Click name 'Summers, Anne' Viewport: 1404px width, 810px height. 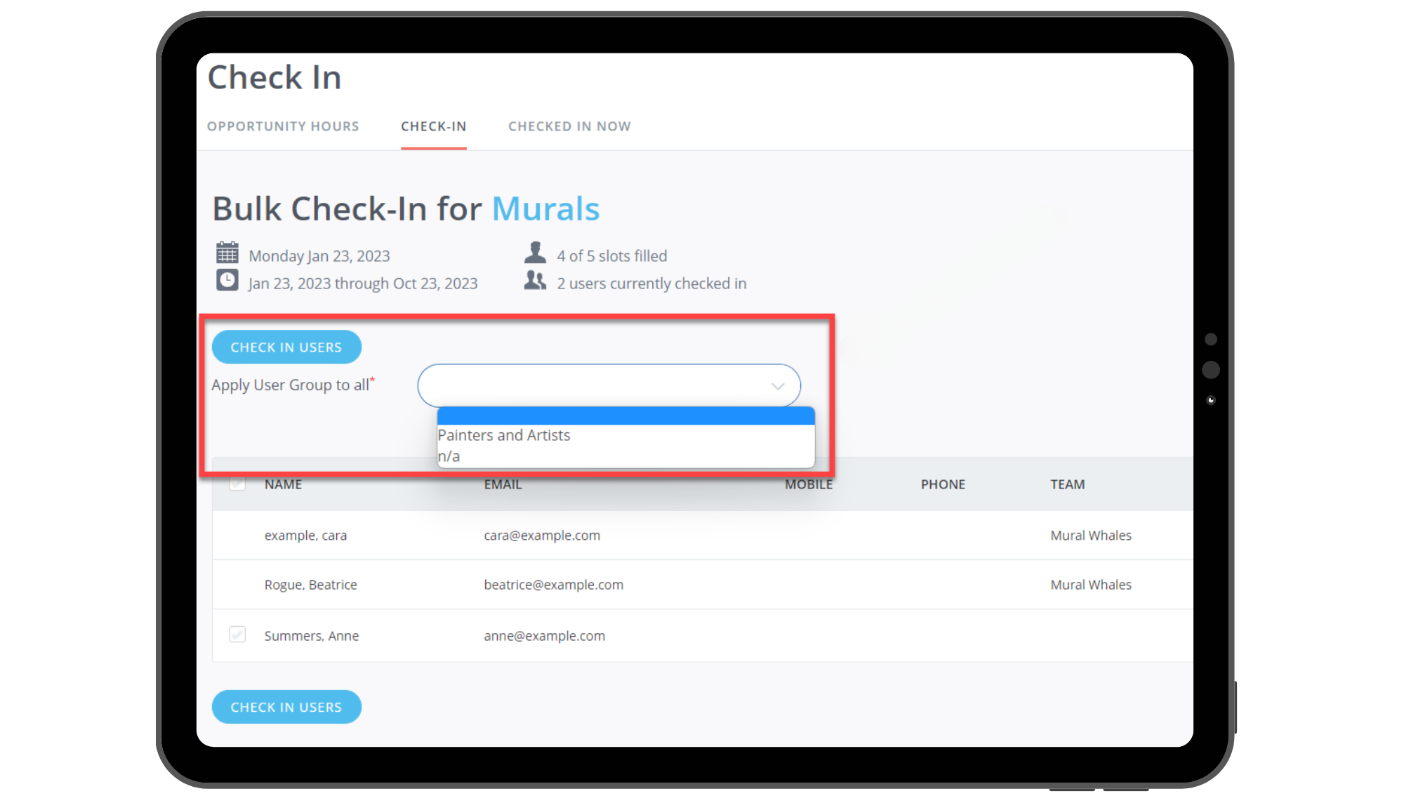(x=311, y=636)
